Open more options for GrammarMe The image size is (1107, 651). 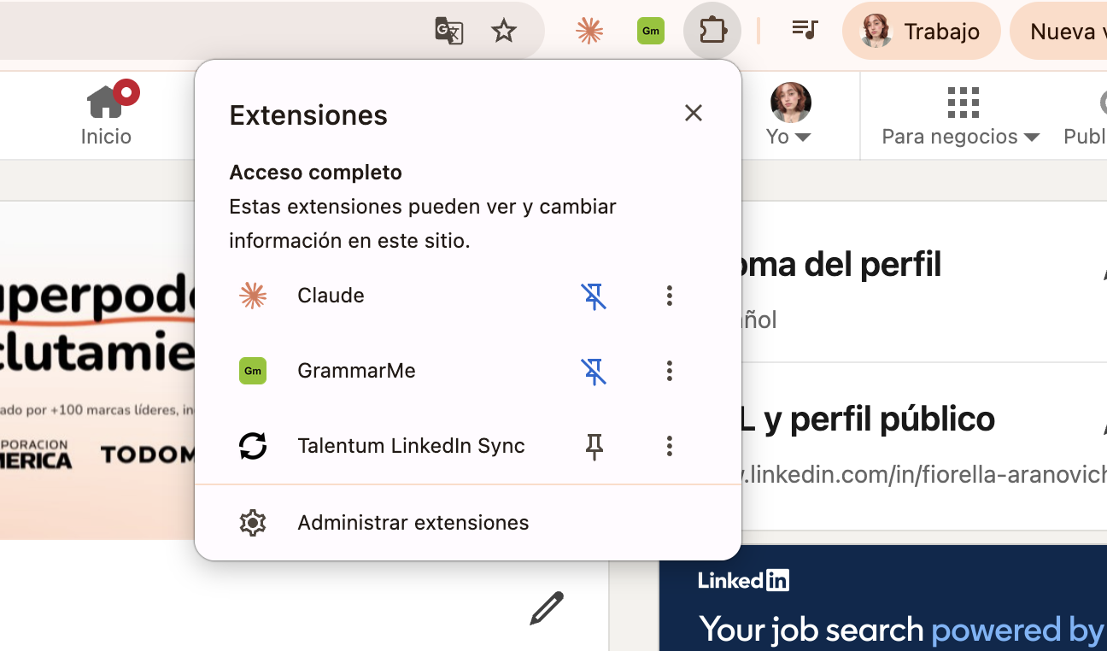coord(670,371)
